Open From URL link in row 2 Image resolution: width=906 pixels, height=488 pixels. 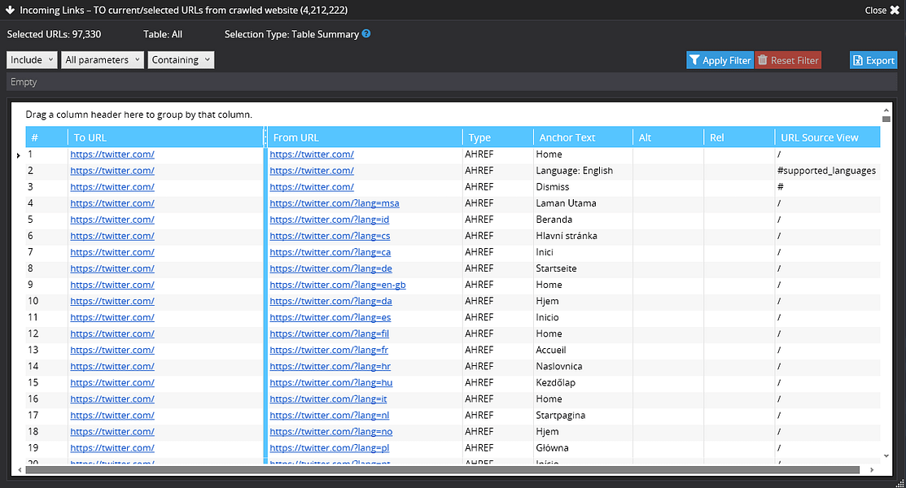tap(312, 170)
